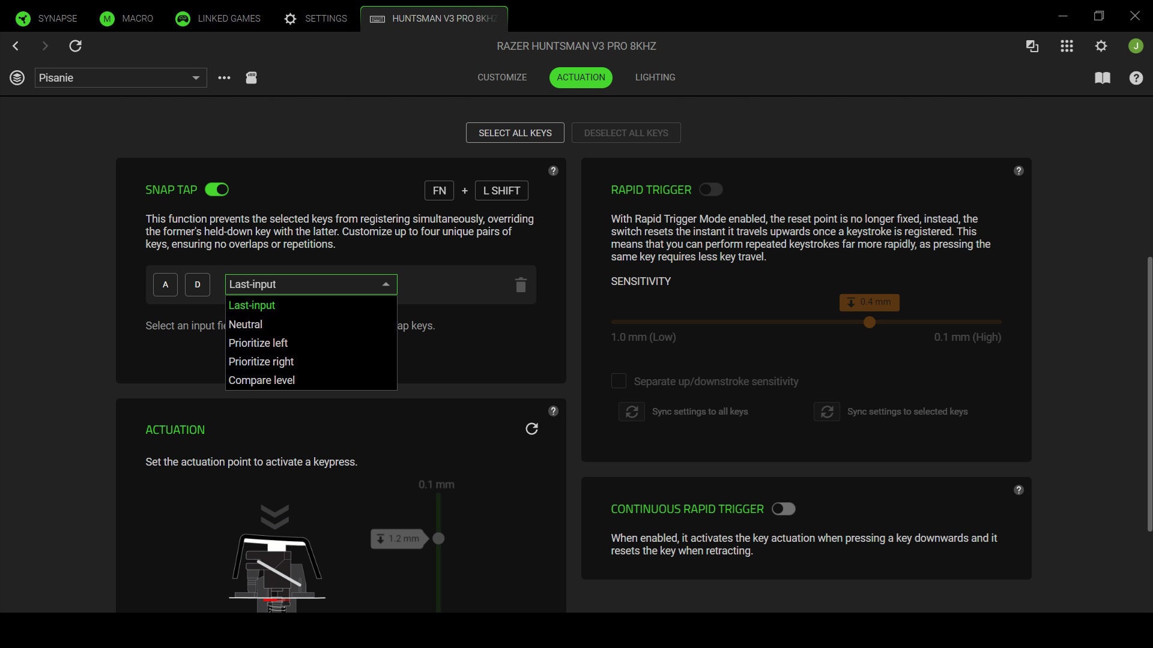Viewport: 1153px width, 648px height.
Task: Click the help question mark icon
Action: [x=1137, y=78]
